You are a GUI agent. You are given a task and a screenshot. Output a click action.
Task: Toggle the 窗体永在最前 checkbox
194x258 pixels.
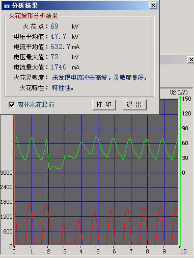[12, 105]
